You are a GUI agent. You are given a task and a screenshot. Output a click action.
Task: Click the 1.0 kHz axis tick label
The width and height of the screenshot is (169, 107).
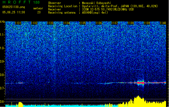click(x=2, y=48)
